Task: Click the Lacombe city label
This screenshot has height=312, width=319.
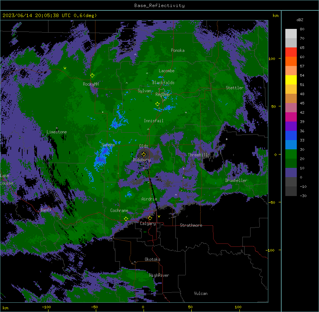Action: 167,71
